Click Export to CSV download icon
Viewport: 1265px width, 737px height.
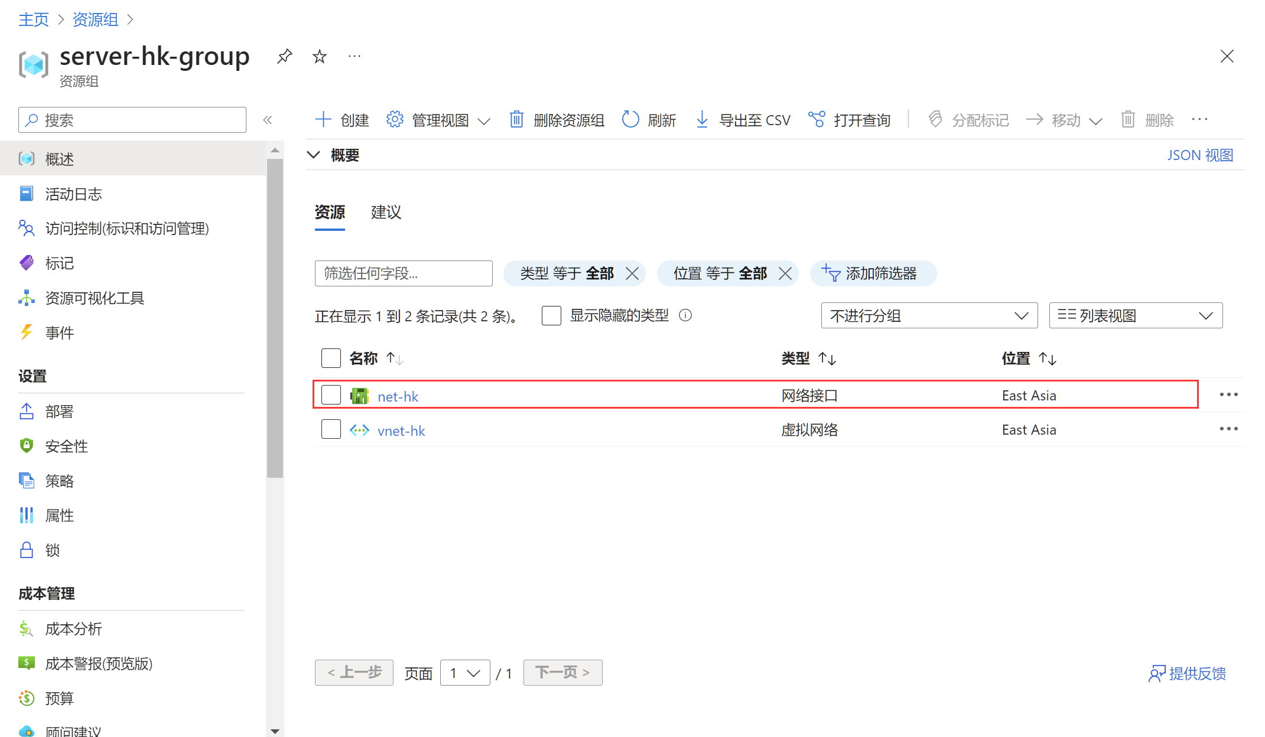click(702, 120)
